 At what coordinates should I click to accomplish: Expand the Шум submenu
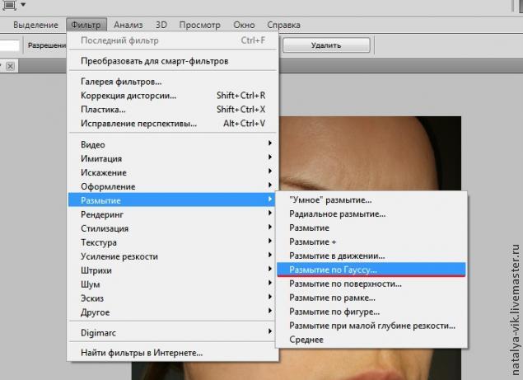173,284
